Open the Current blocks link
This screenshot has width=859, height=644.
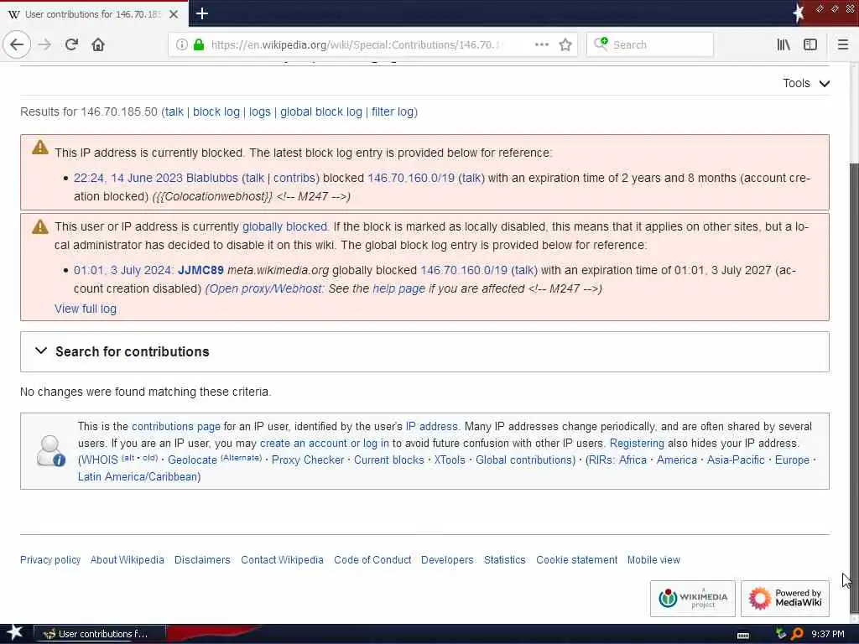pos(389,460)
